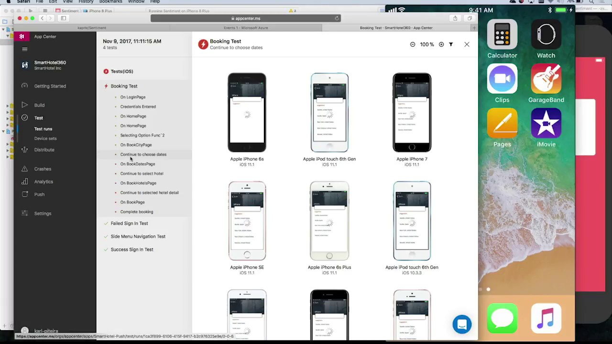Open the Distribute section
Screen dimensions: 612x344
click(44, 150)
